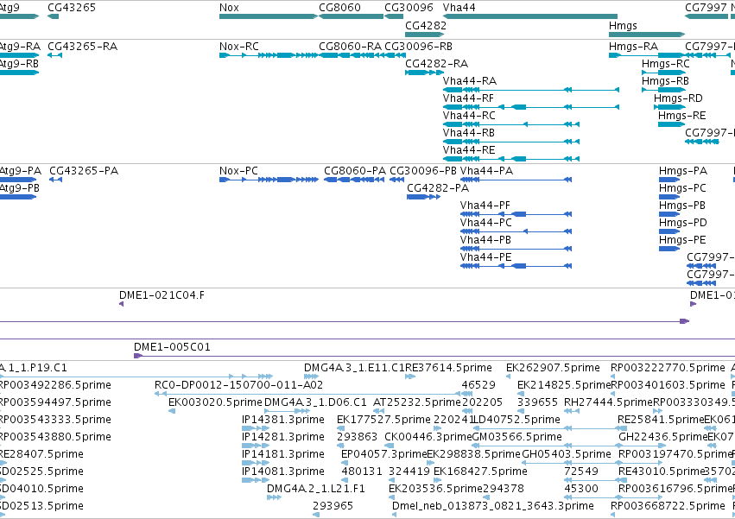Click the Vha44-RB transcript label
735x519 pixels.
click(469, 133)
